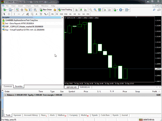Viewport: 162px width, 121px height.
Task: Enable the M15 timeframe button
Action: pos(61,14)
